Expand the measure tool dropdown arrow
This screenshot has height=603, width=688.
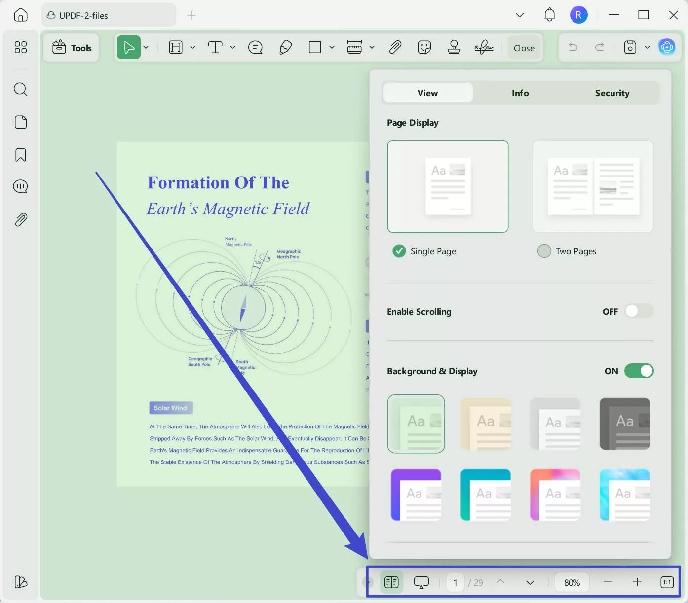372,48
